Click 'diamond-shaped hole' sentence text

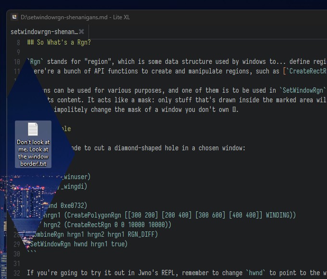[146, 148]
